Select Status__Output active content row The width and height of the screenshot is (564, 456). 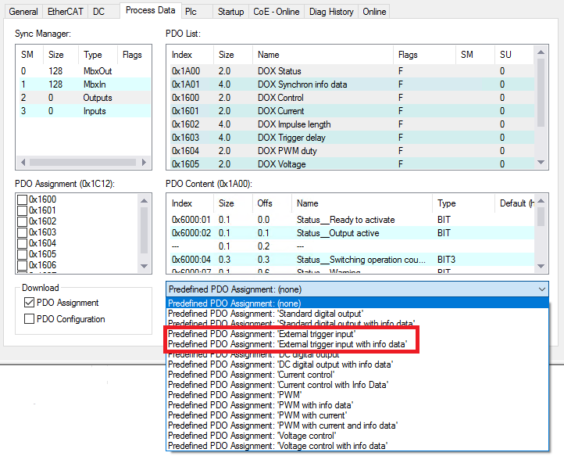tap(351, 233)
